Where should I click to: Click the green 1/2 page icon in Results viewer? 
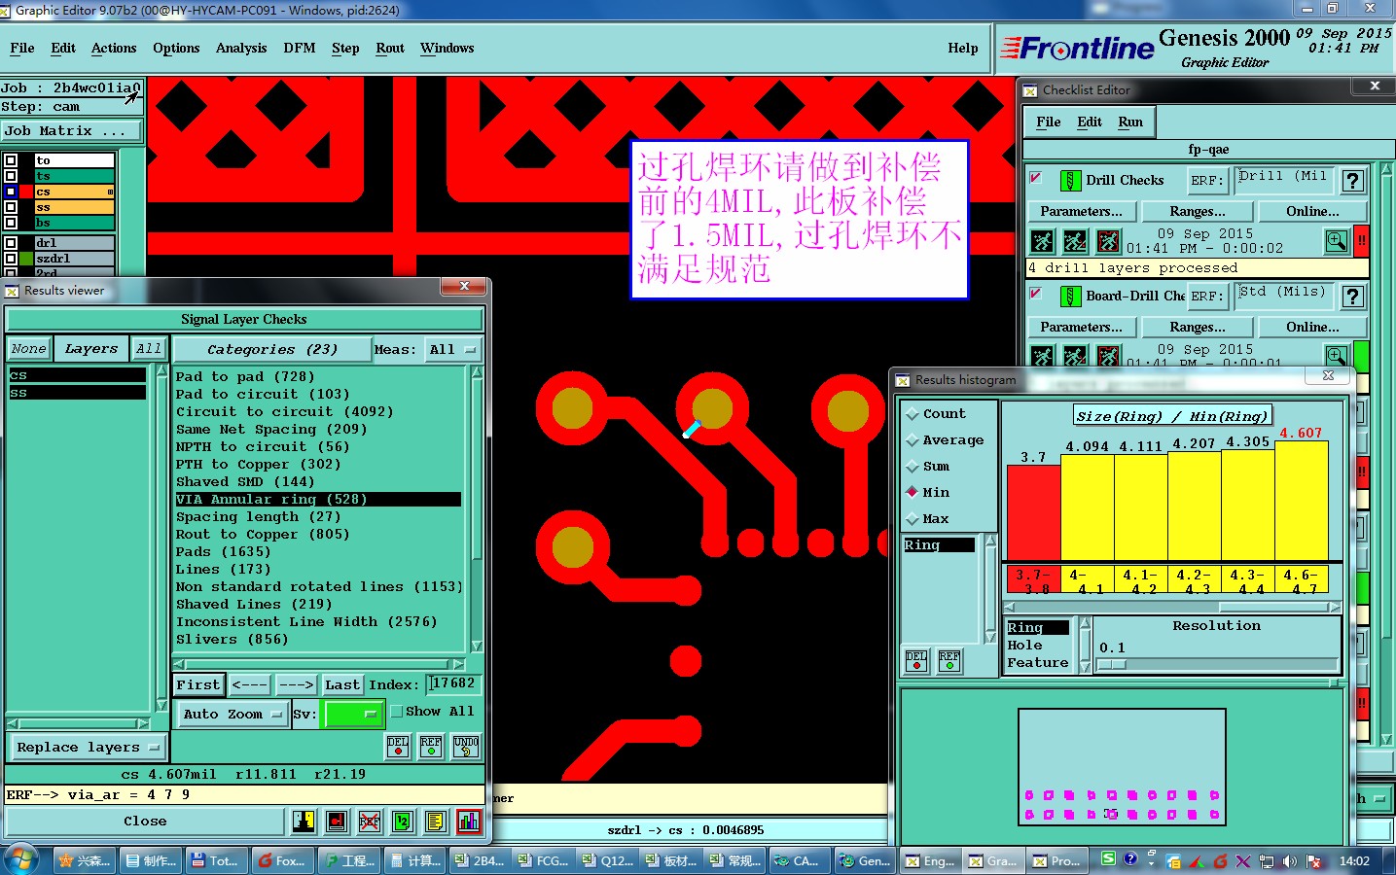403,822
